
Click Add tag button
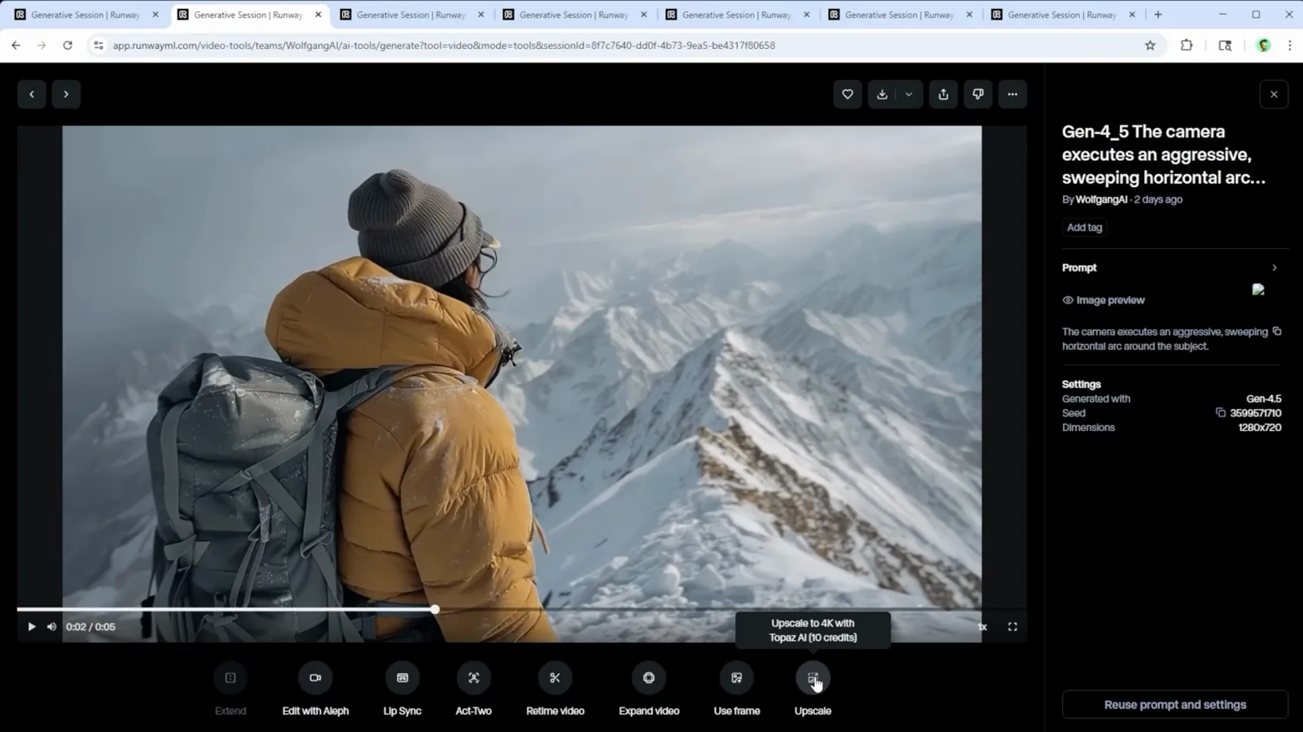point(1084,228)
